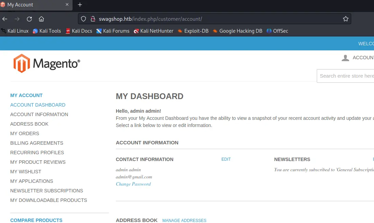The height and width of the screenshot is (223, 374).
Task: Open My Downloadable Products in sidebar
Action: click(49, 200)
